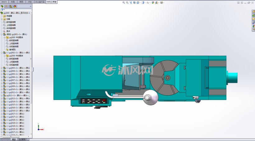Switch to the 评估 evaluate tab
This screenshot has width=255, height=141.
tap(30, 2)
